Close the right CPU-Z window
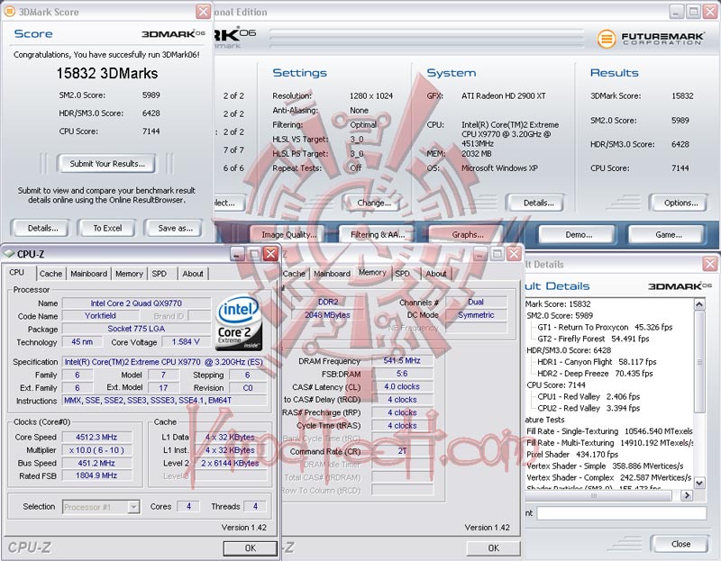The image size is (721, 561). pos(514,254)
